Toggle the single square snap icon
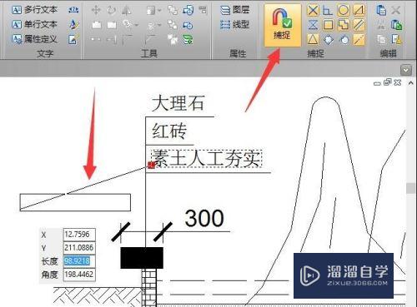Image resolution: width=417 pixels, height=307 pixels. [328, 25]
